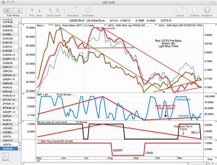Select the crosshair tool mode

coord(7,10)
